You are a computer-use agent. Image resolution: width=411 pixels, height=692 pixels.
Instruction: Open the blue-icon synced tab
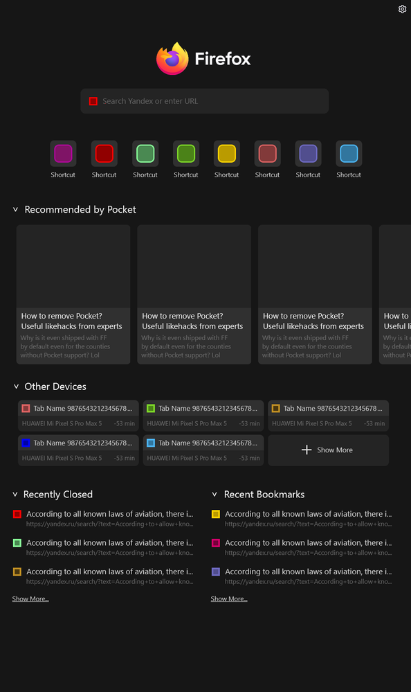(78, 450)
